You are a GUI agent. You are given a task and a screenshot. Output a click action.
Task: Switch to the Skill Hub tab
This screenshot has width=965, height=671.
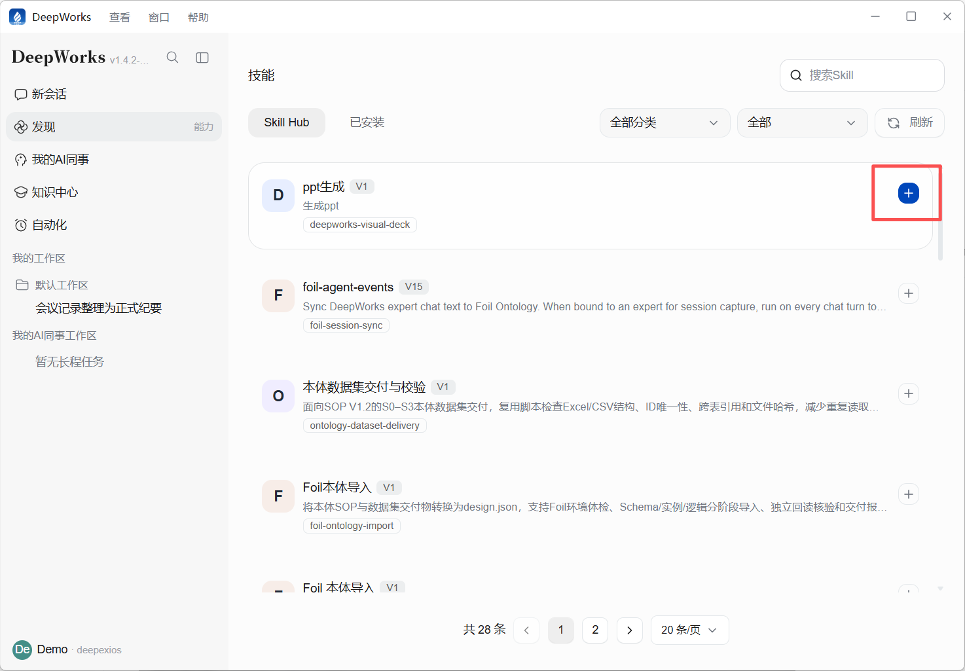287,122
